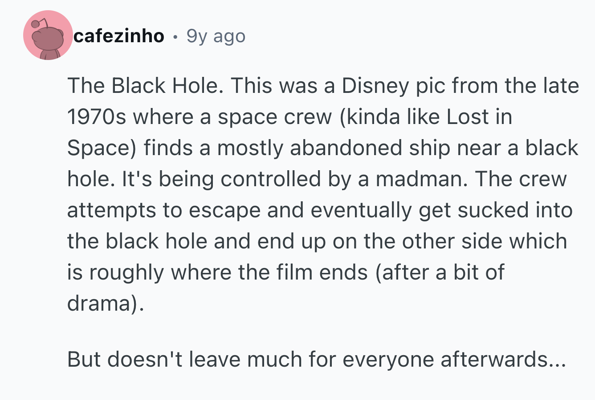Viewport: 595px width, 400px height.
Task: Click the word 'Disney' in the comment
Action: (x=375, y=86)
